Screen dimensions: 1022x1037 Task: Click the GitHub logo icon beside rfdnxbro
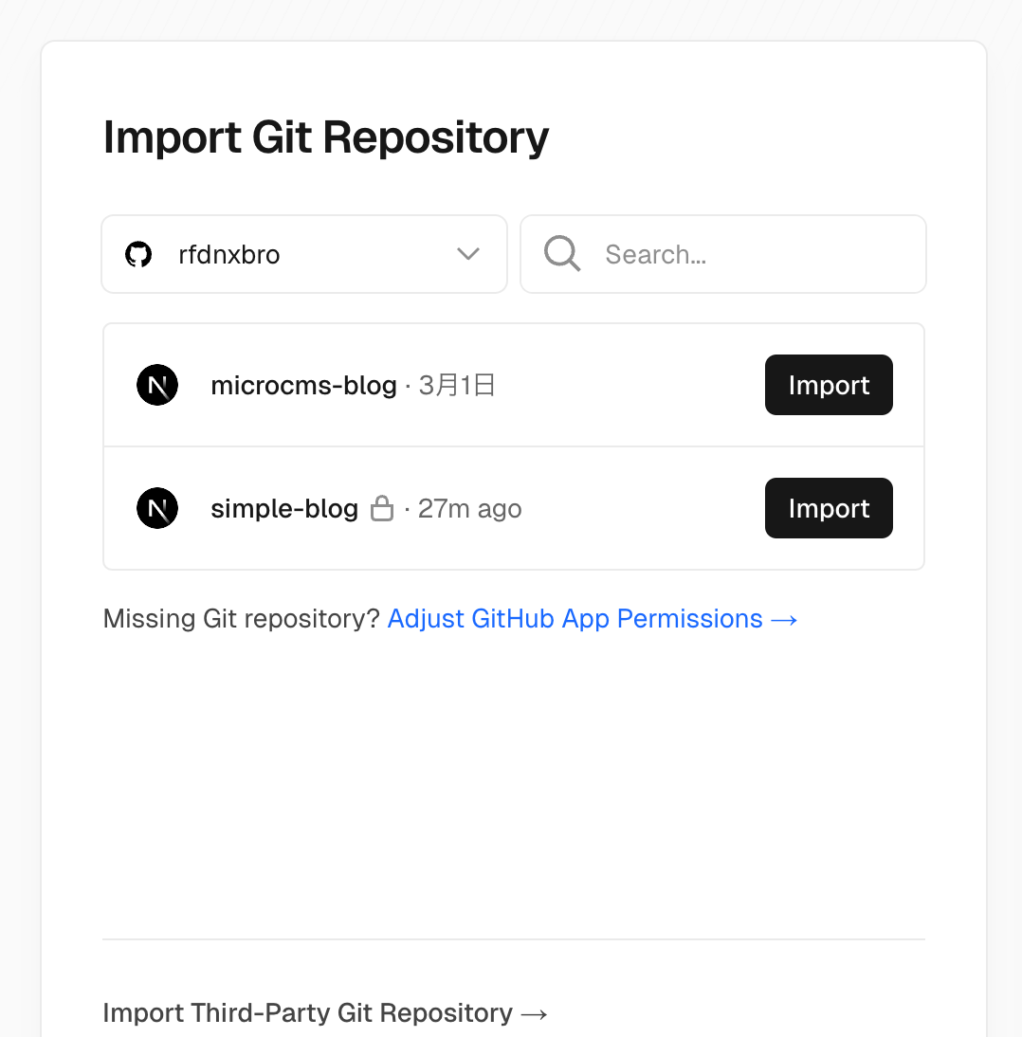138,254
